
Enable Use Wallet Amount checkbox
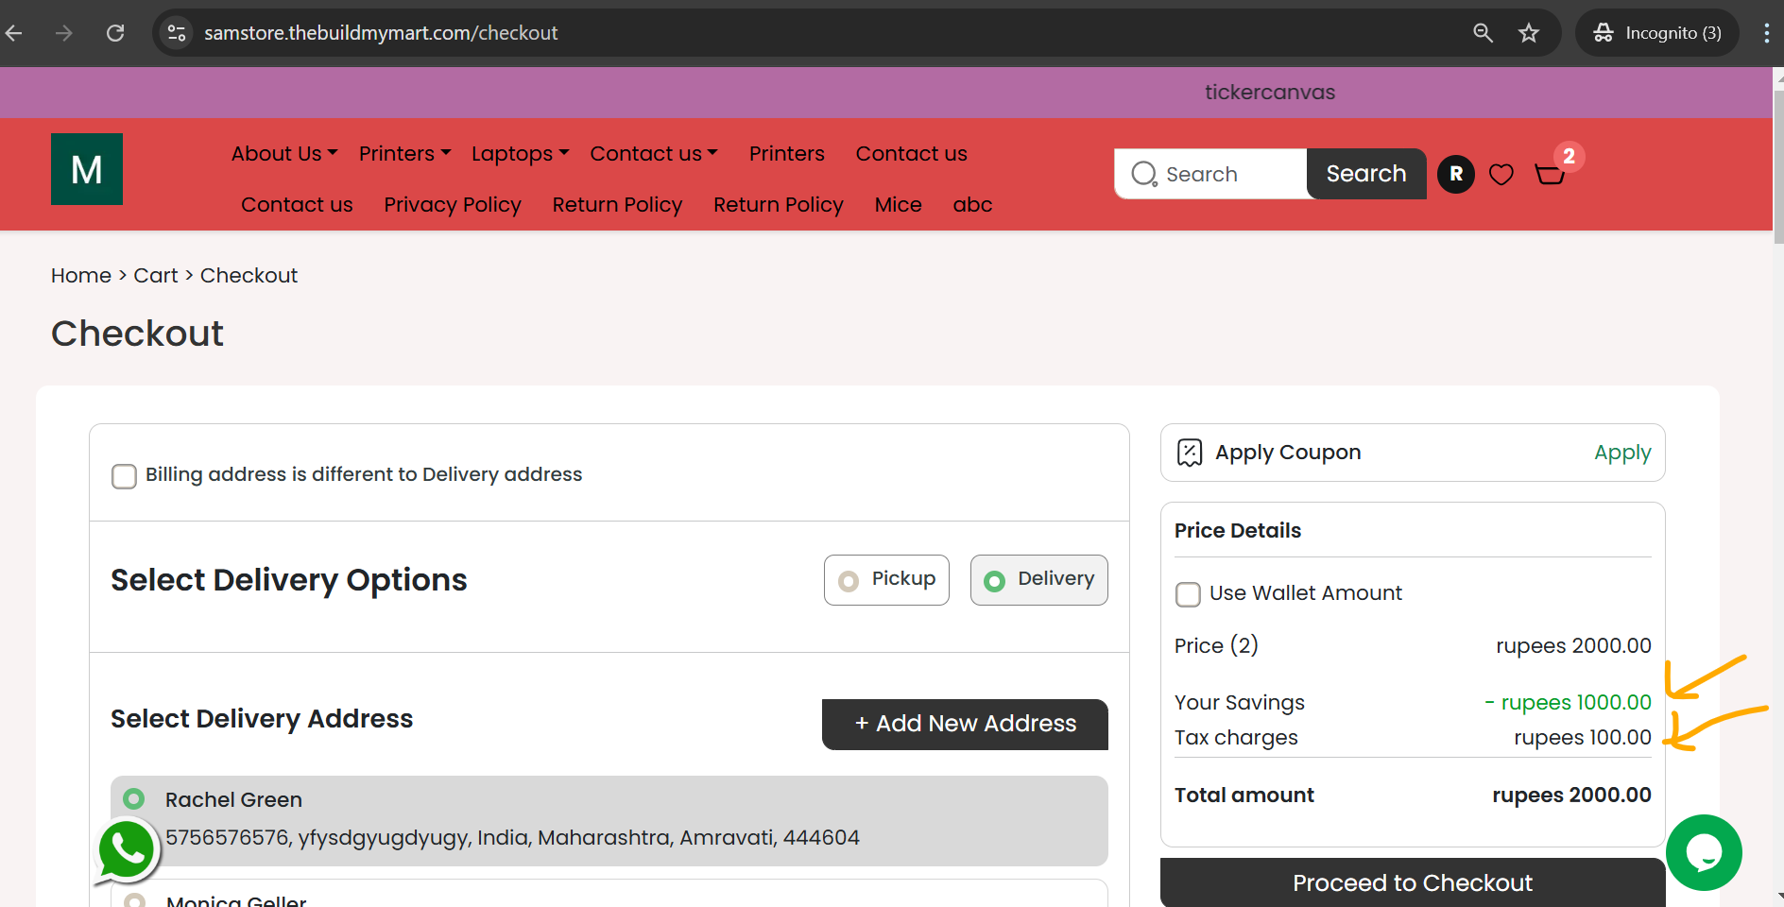click(1188, 594)
